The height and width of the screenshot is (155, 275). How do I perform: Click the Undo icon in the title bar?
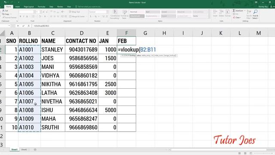tap(5, 2)
